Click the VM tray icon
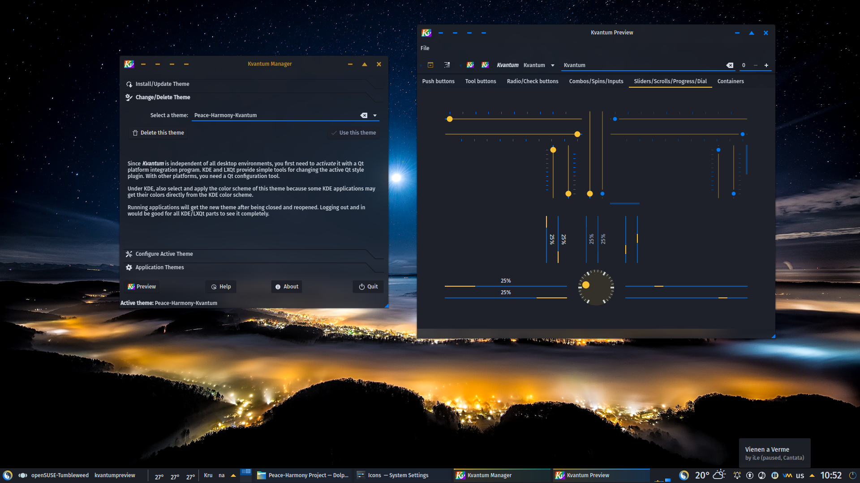 [x=787, y=475]
